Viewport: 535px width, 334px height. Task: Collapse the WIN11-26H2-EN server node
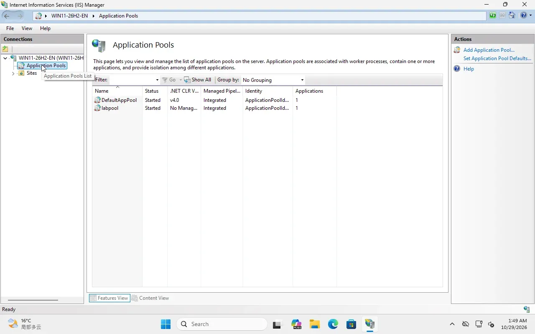coord(5,58)
